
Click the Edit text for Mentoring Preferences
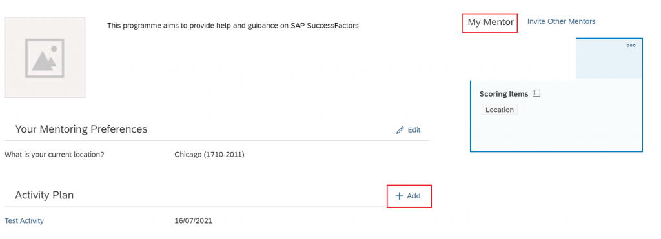[414, 130]
